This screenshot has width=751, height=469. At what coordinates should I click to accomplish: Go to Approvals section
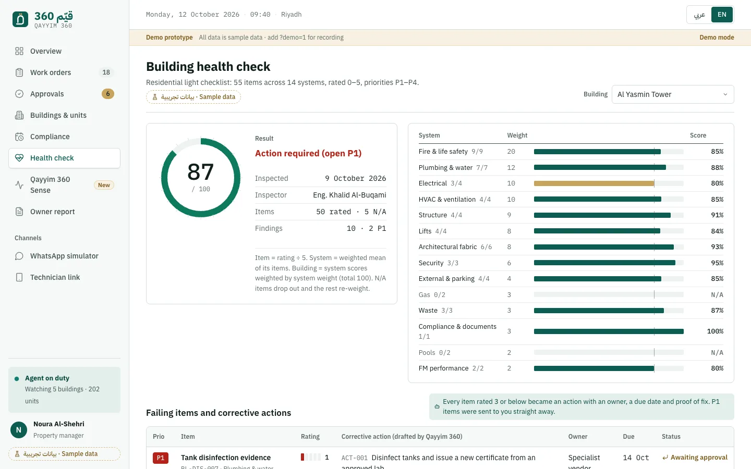point(65,94)
